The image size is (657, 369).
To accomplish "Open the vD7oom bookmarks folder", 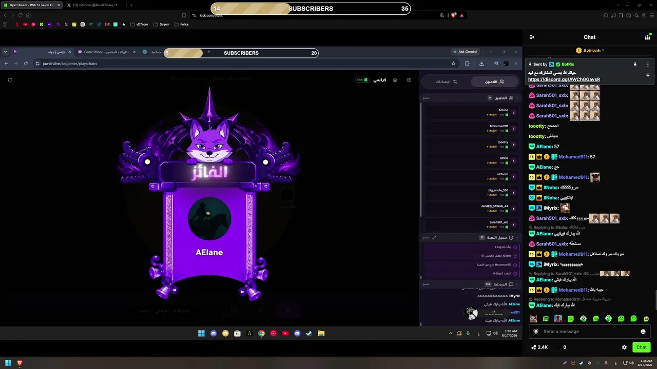I will 139,24.
